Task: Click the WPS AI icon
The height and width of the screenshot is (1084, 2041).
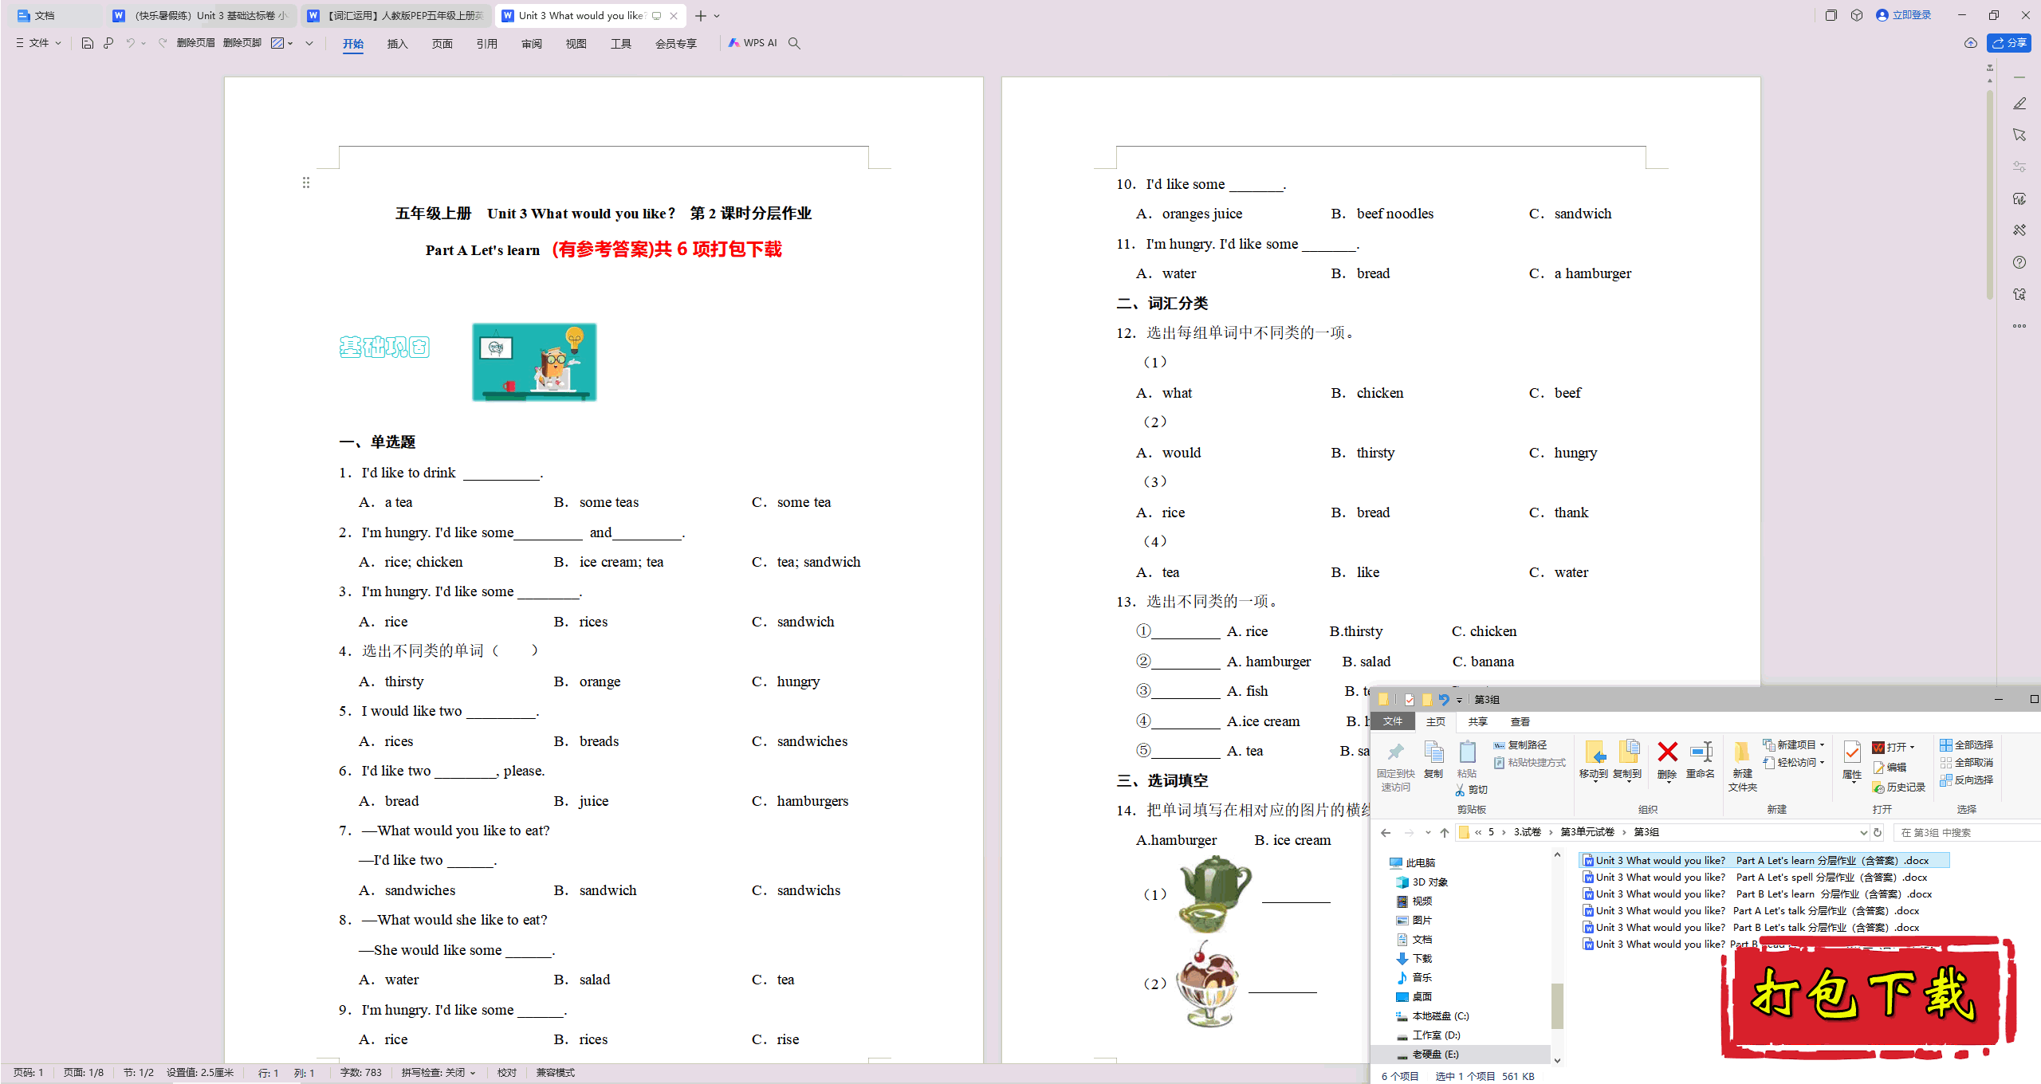Action: tap(753, 43)
